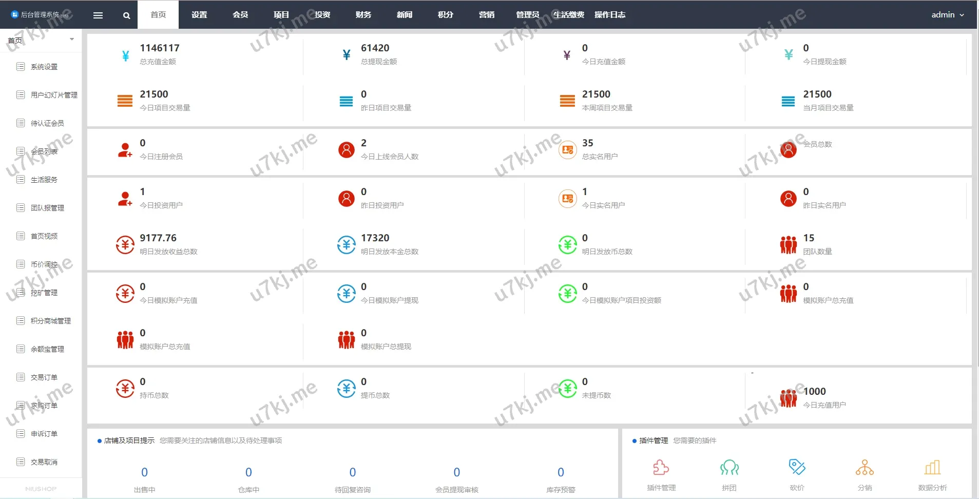Collapse the 首页 sidebar section arrow

(72, 40)
